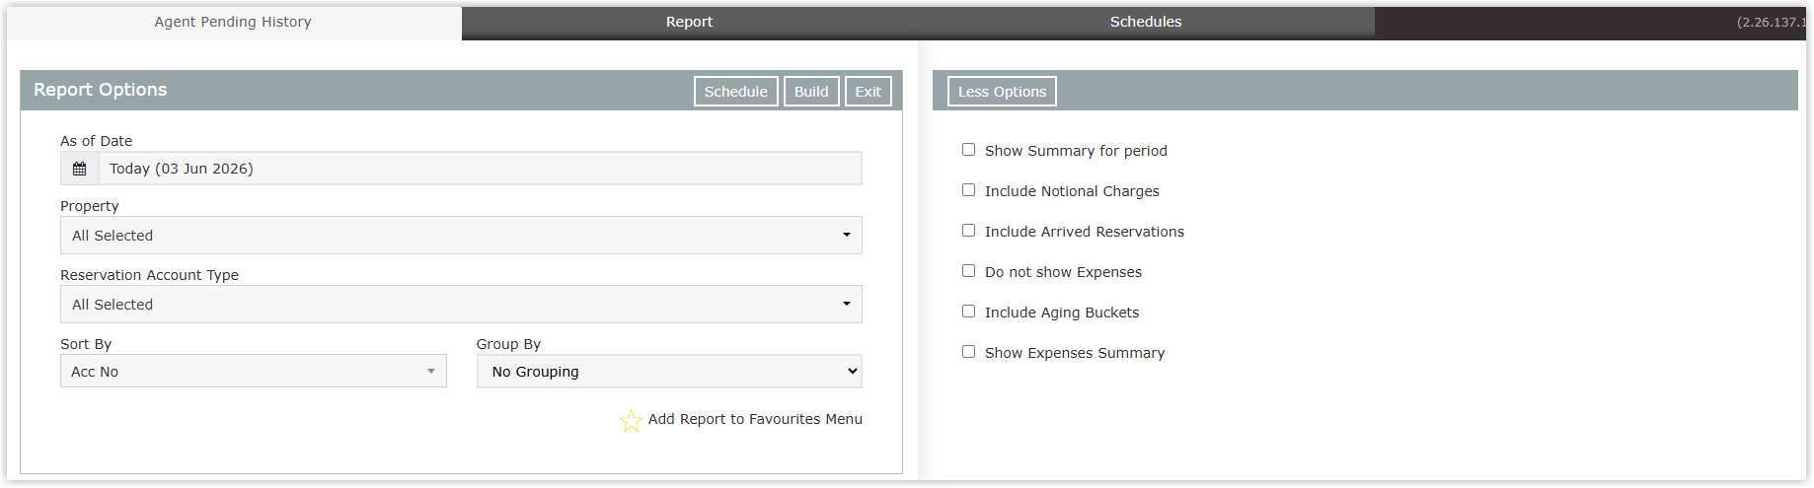The width and height of the screenshot is (1814, 488).
Task: Click the Less Options button
Action: point(1002,92)
